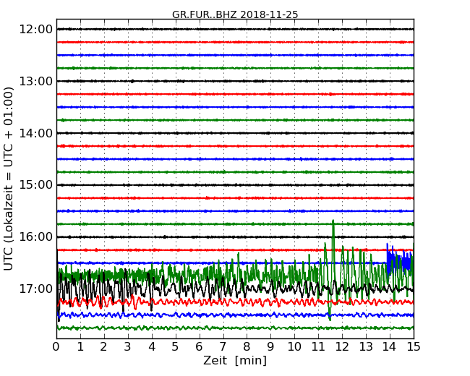Click x-axis tick label 0
Screen dimensions: 470x376
[x=56, y=347]
